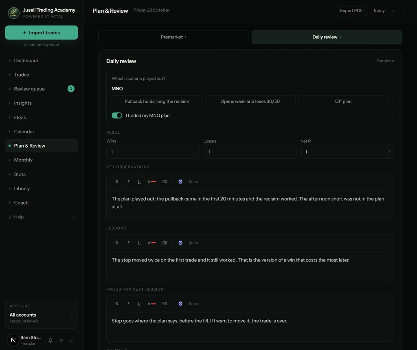Click the purple circle icon in Key Observations toolbar
417x350 pixels.
tap(180, 182)
